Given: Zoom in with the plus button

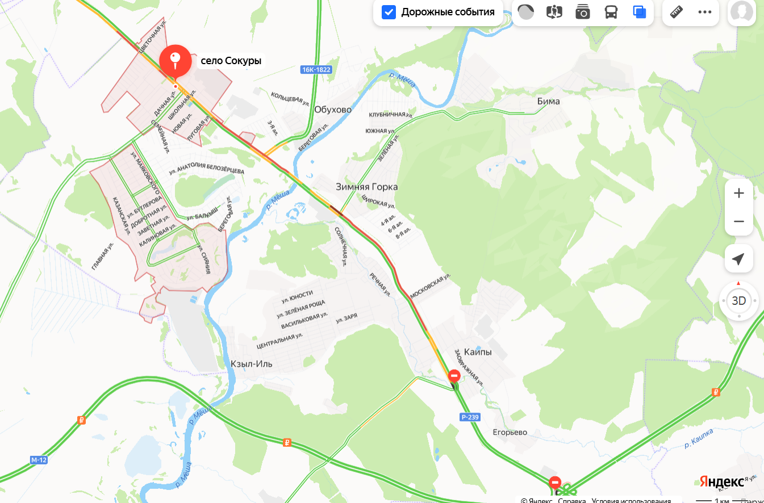Looking at the screenshot, I should tap(739, 194).
